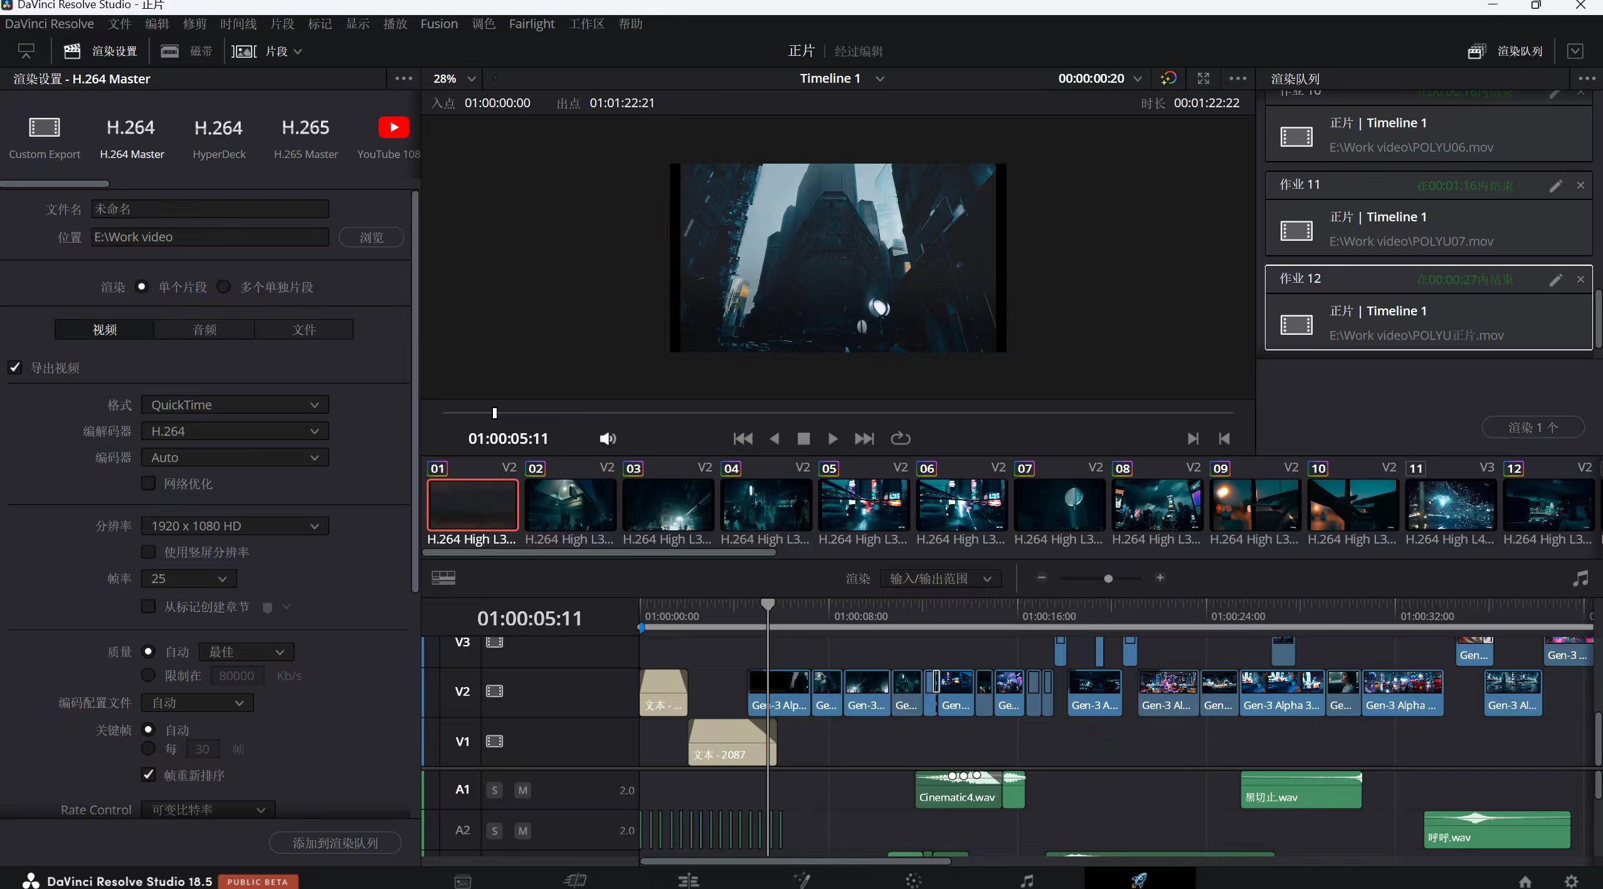Solo the A2 audio track
This screenshot has width=1603, height=889.
pos(495,831)
